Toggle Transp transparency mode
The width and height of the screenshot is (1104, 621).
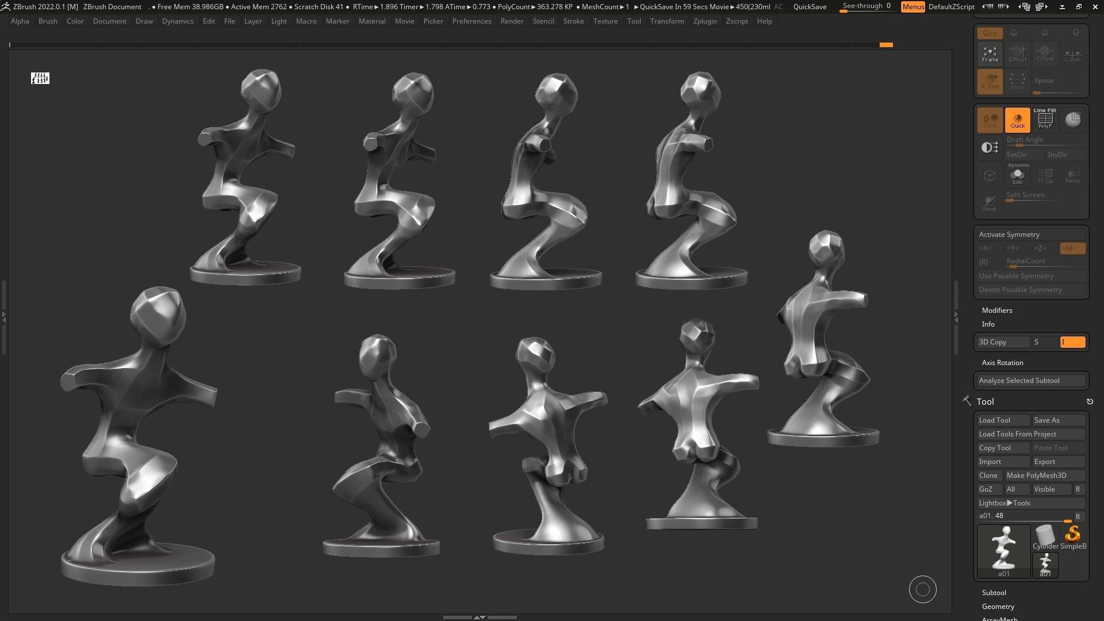tap(1072, 175)
